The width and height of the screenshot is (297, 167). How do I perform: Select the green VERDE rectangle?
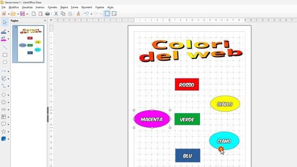pos(187,119)
